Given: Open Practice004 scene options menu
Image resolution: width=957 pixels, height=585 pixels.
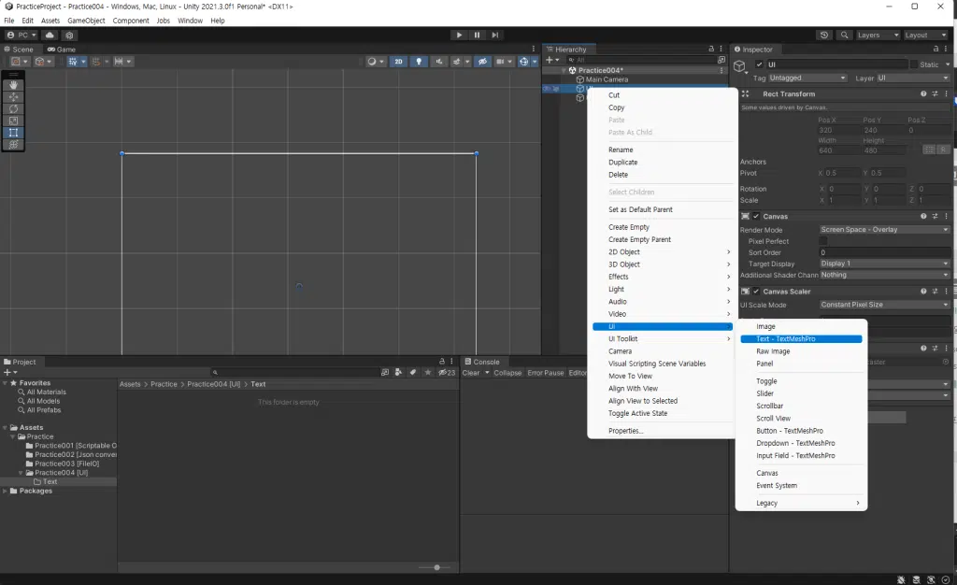Looking at the screenshot, I should click(x=721, y=70).
